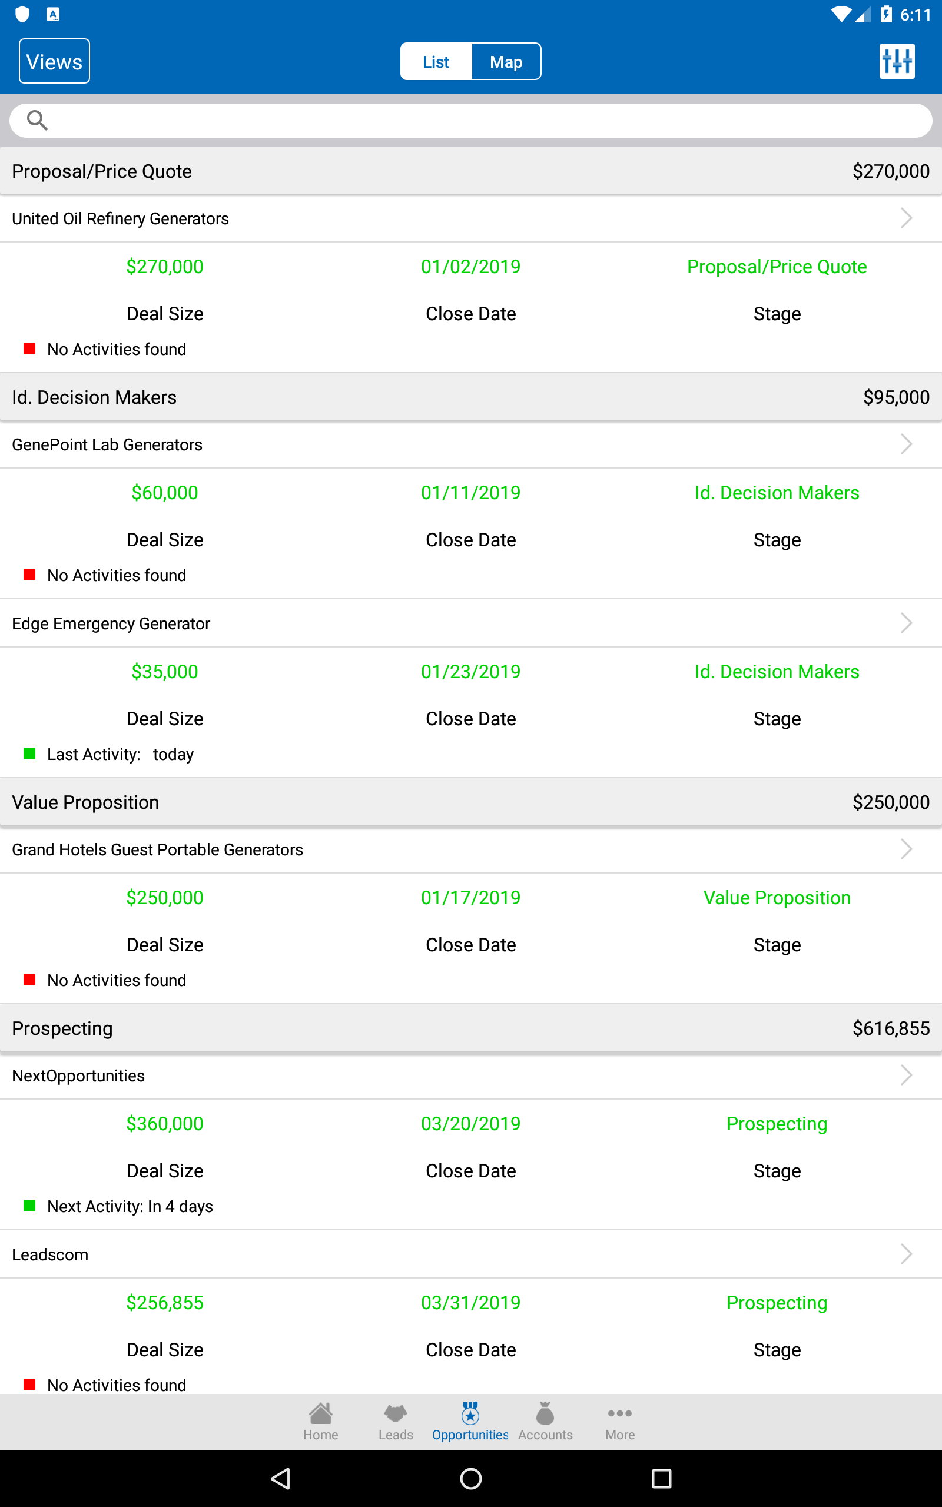Expand United Oil Refinery Generators chevron
This screenshot has width=942, height=1507.
(906, 218)
